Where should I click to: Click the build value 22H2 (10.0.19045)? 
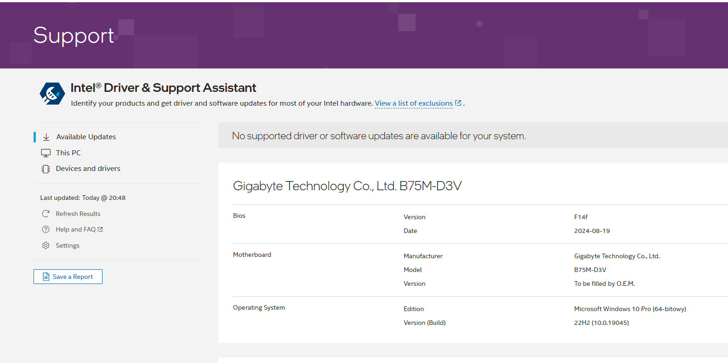coord(602,323)
